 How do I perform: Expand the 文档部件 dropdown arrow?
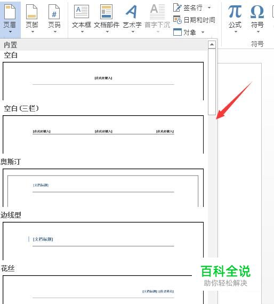pos(107,32)
